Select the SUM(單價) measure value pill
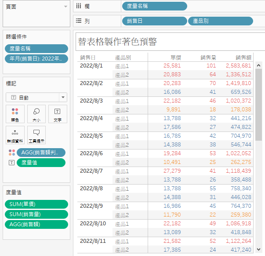 [36, 204]
